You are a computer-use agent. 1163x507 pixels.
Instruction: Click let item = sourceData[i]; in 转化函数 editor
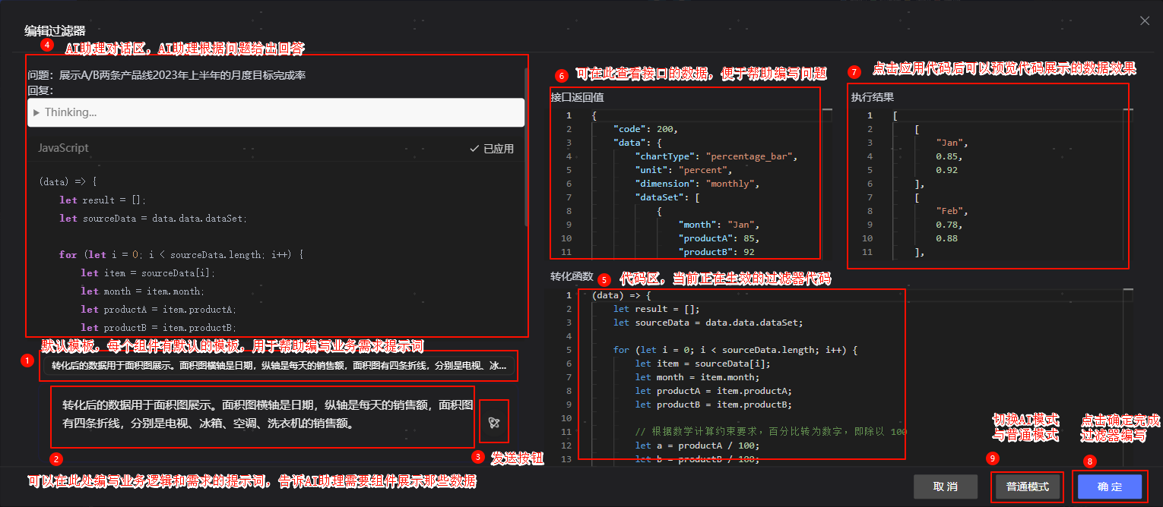[x=702, y=364]
